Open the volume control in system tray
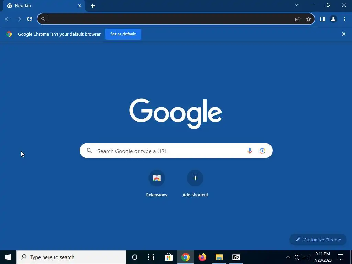Image resolution: width=352 pixels, height=264 pixels. tap(297, 257)
